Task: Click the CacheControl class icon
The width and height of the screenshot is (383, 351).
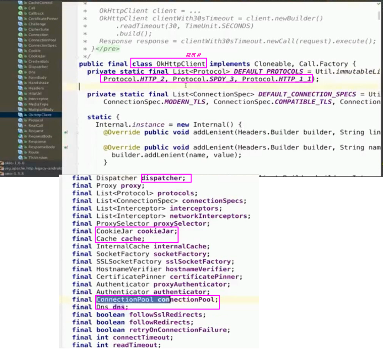Action: pyautogui.click(x=20, y=3)
